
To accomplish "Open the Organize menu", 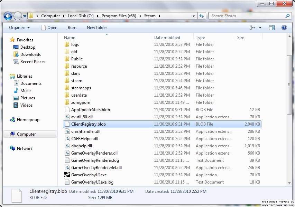I will click(19, 28).
